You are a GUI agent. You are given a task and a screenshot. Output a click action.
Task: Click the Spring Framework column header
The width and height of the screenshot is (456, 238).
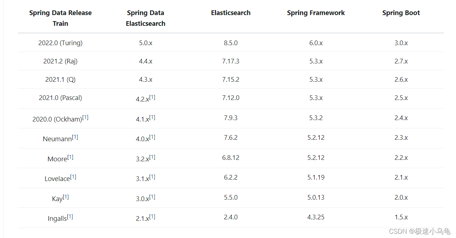tap(316, 13)
